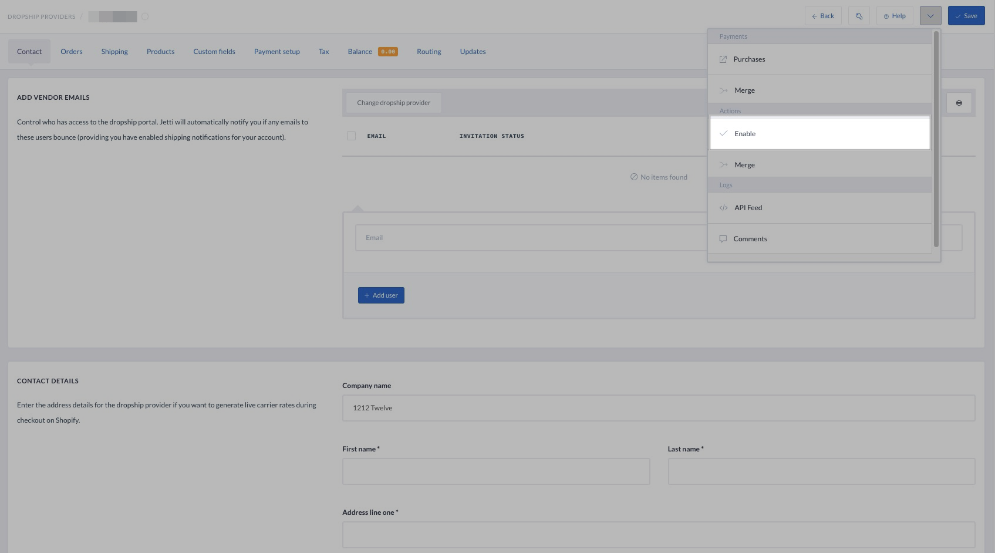Tick the select-all checkbox beside Email header

[351, 136]
